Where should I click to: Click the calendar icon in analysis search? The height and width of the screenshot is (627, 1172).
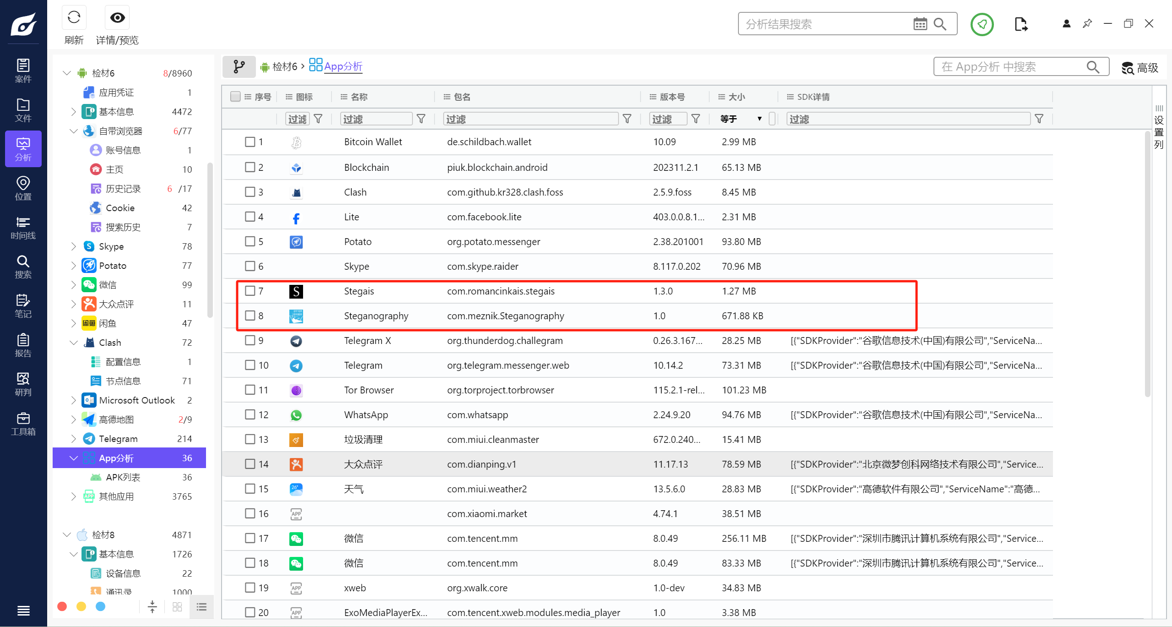coord(920,24)
